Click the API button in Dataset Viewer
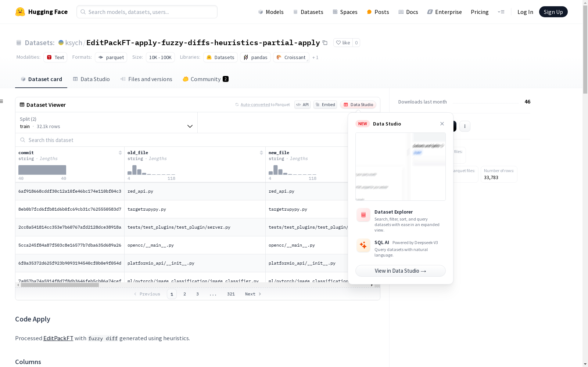Image resolution: width=588 pixels, height=367 pixels. (302, 105)
